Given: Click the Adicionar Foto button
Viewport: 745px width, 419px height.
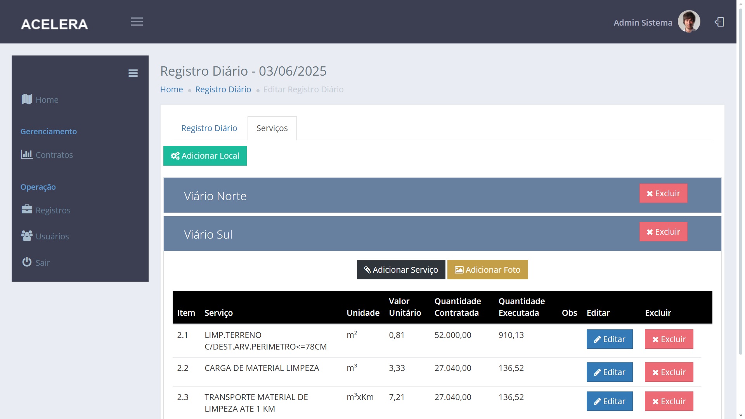Looking at the screenshot, I should click(x=487, y=270).
